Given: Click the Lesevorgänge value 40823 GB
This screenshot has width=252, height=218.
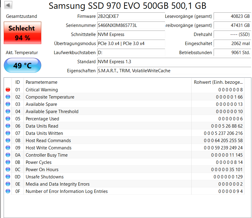Looking at the screenshot, I should click(x=232, y=16).
